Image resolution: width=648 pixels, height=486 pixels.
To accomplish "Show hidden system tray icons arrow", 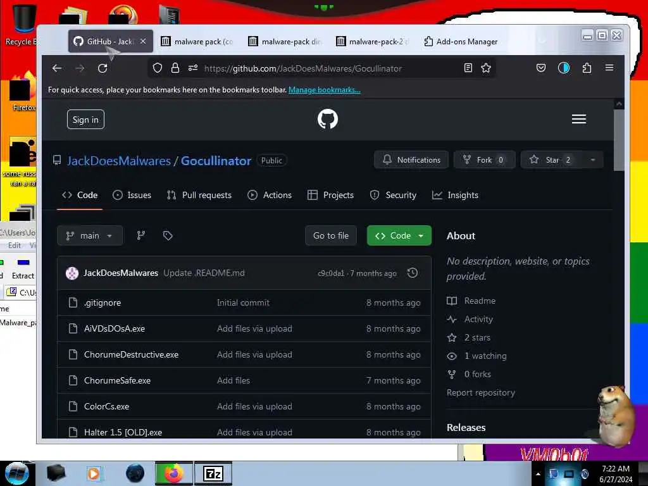I will [538, 474].
